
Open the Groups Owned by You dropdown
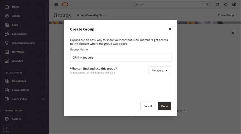click(x=92, y=15)
